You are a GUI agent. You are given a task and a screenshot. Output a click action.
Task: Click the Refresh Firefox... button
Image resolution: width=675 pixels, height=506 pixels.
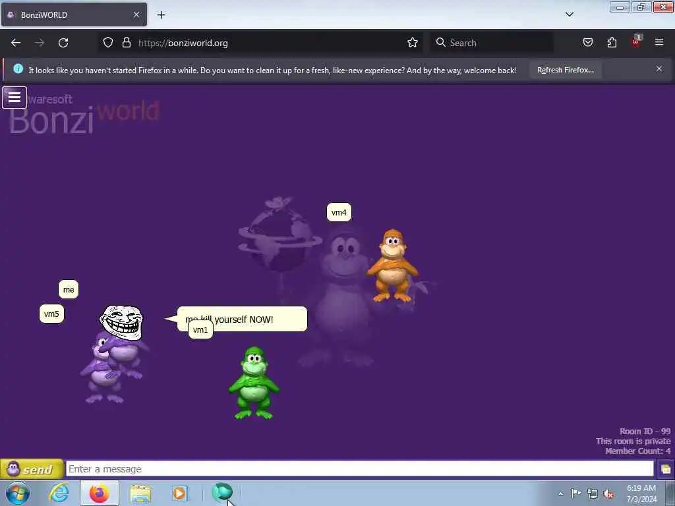coord(565,70)
